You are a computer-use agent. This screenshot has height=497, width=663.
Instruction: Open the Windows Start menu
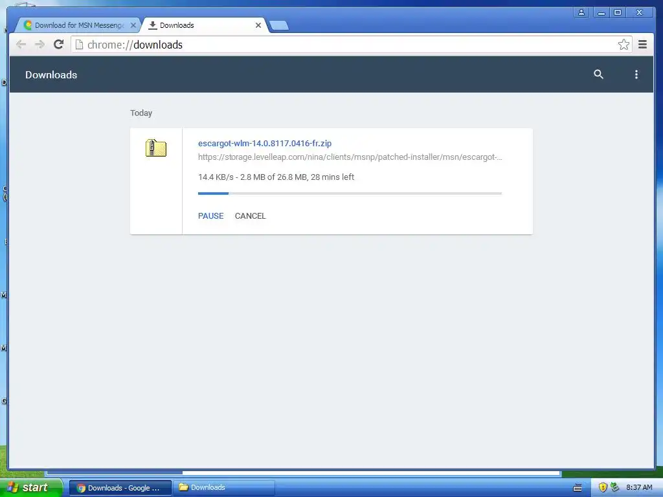(31, 487)
